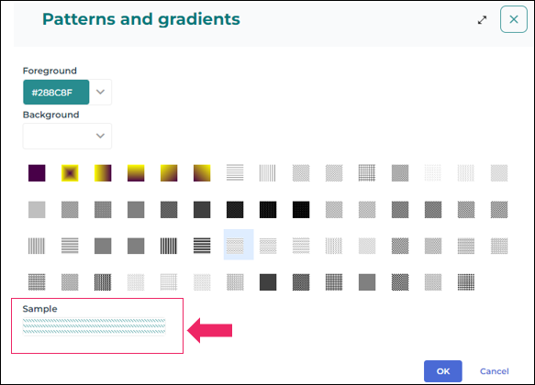Select the grid crosshatch pattern in first row

(367, 173)
